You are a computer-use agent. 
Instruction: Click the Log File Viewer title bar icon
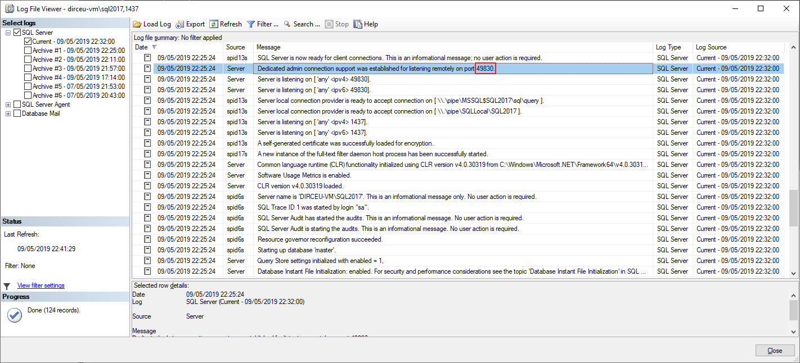(8, 9)
